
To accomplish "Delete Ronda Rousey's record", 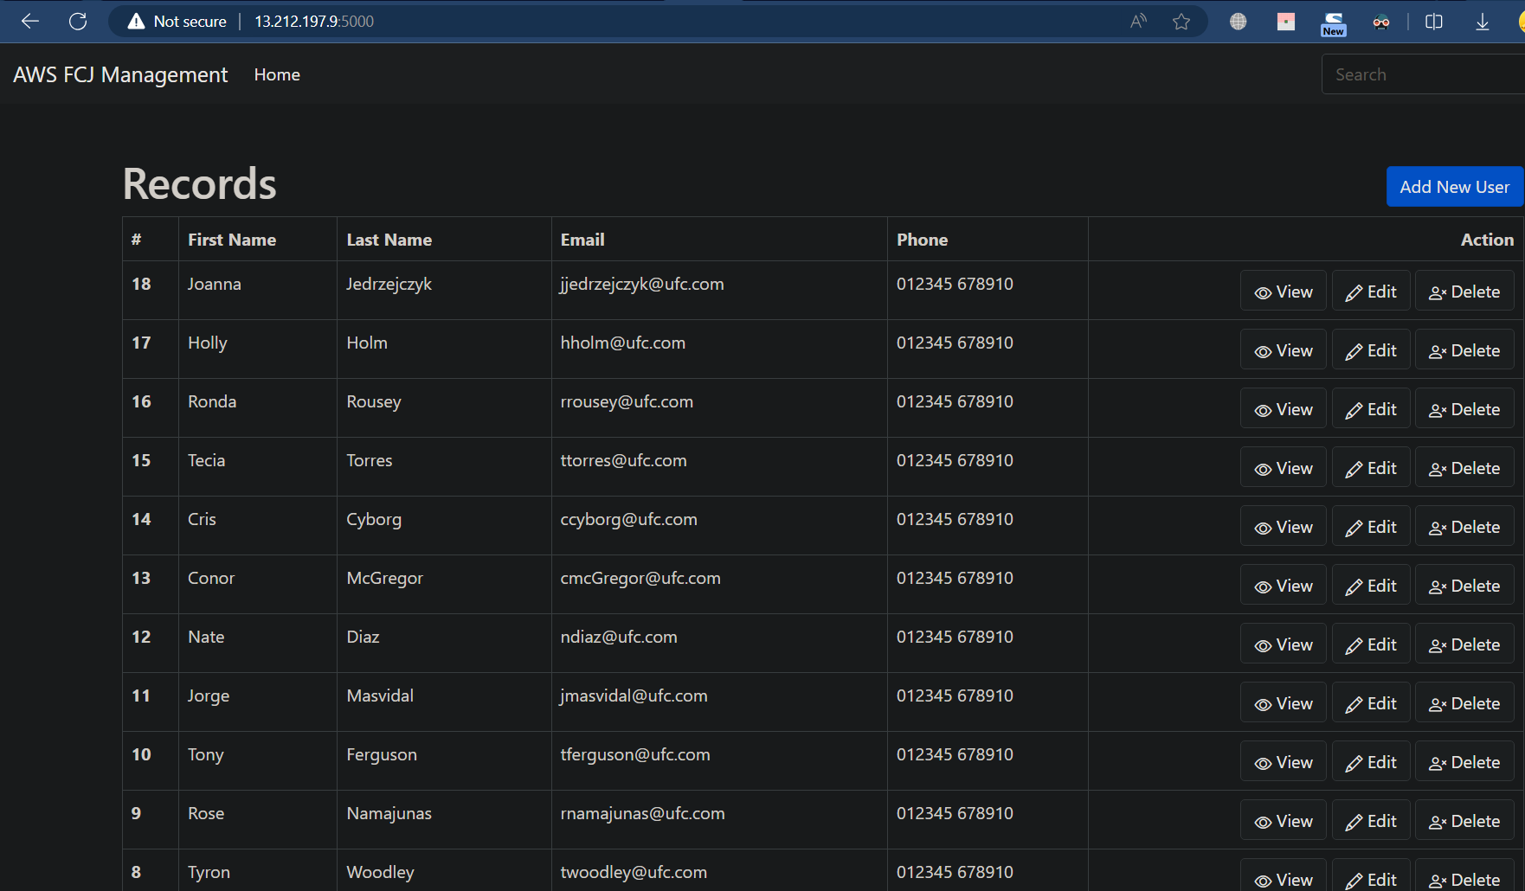I will tap(1464, 409).
